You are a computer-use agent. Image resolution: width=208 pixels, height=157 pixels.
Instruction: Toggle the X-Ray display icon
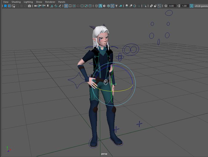[x=151, y=6]
